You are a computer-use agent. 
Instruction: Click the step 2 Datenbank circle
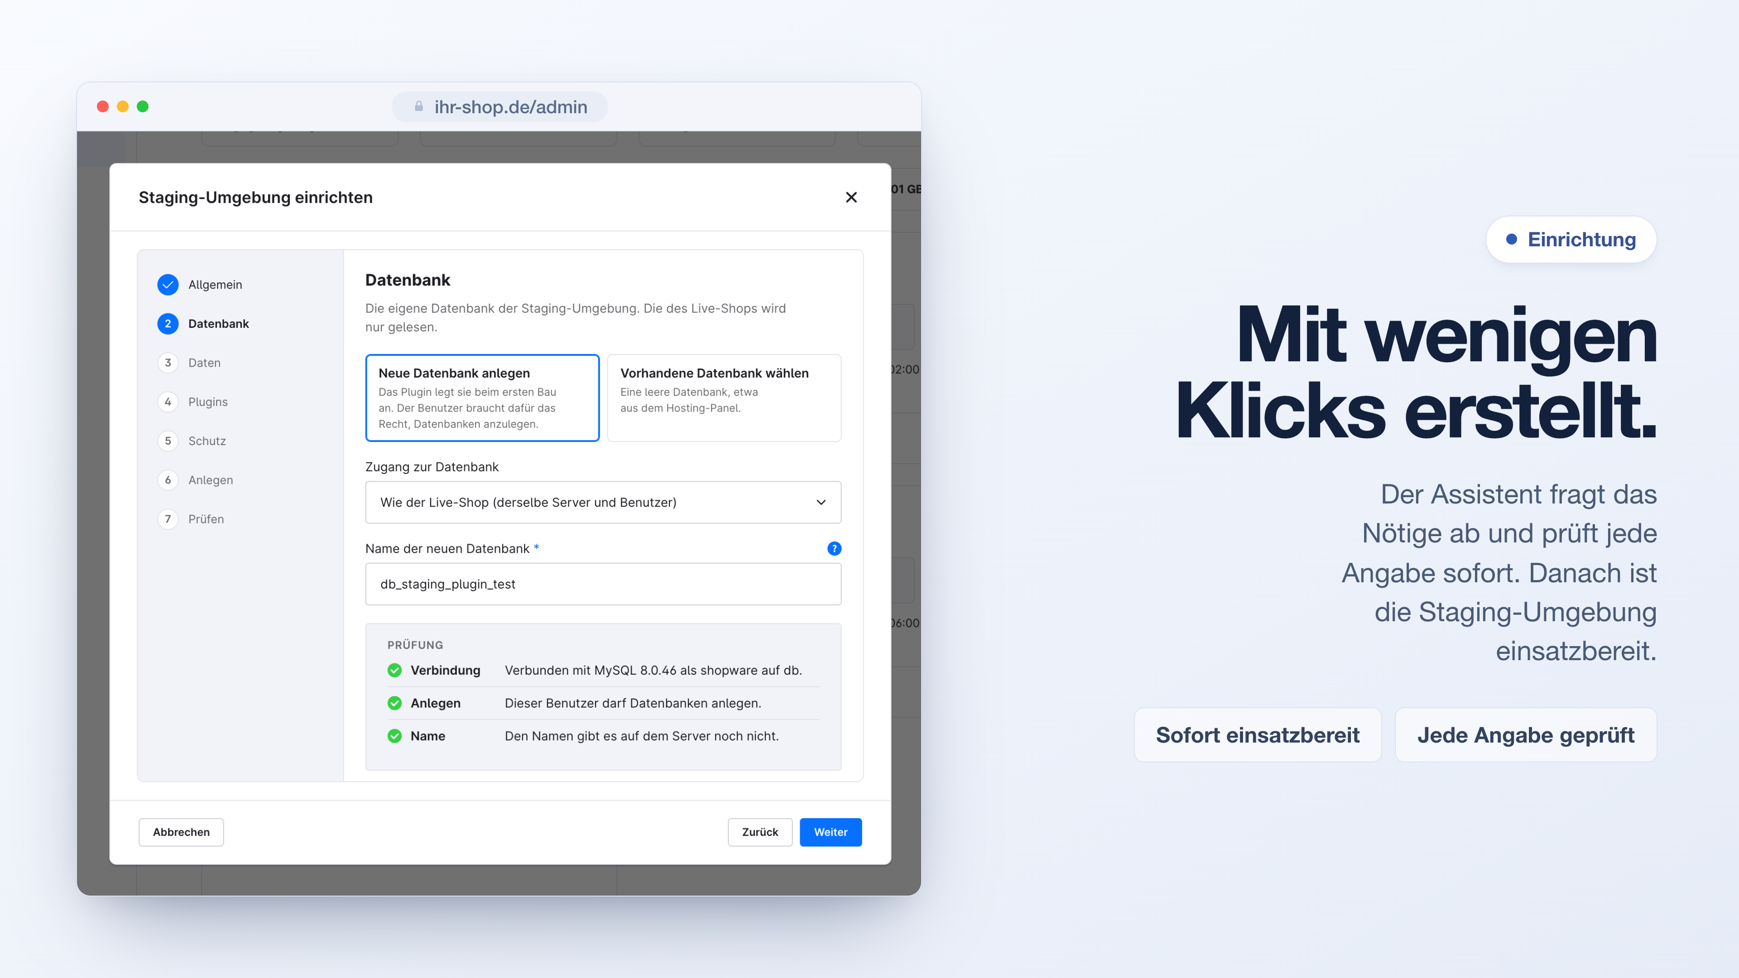pos(168,324)
